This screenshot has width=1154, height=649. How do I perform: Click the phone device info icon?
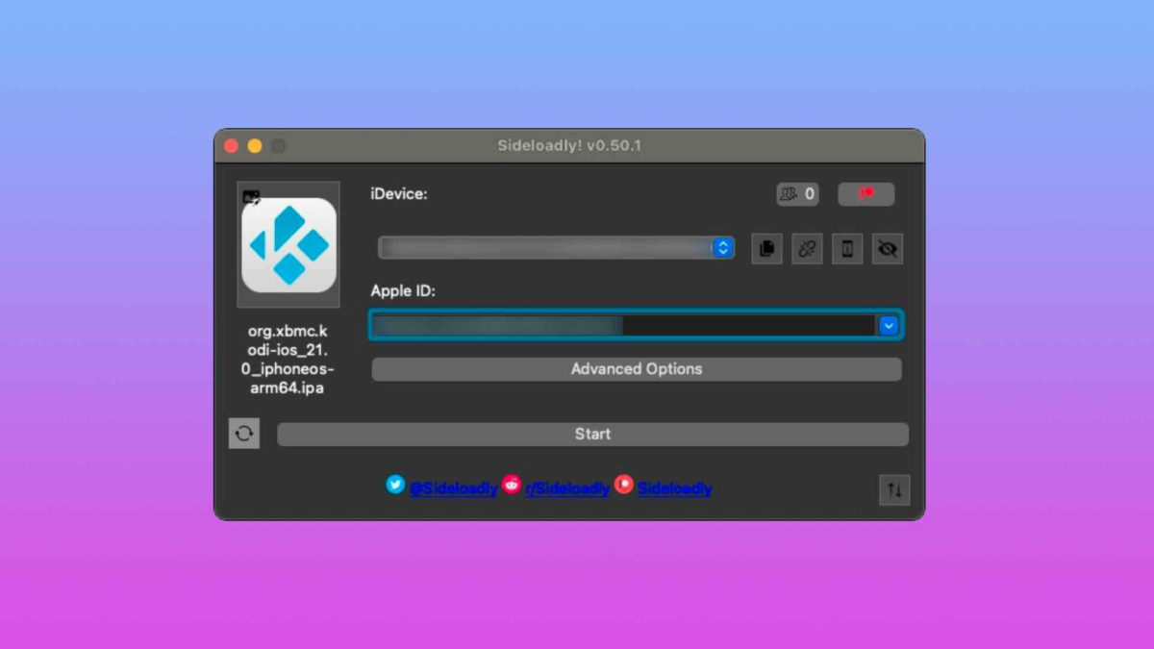coord(847,249)
